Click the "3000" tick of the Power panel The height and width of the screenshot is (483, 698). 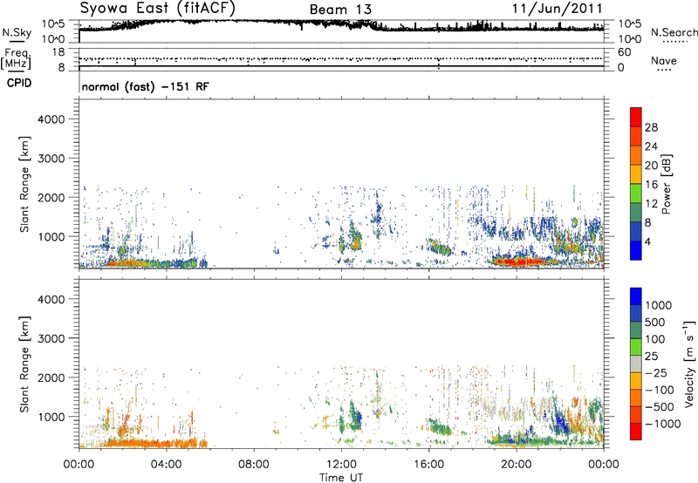click(x=51, y=159)
